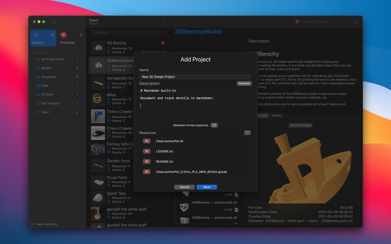Screen dimensions: 391x244
Task: Select the Favorites tab in sidebar
Action: coord(71,38)
